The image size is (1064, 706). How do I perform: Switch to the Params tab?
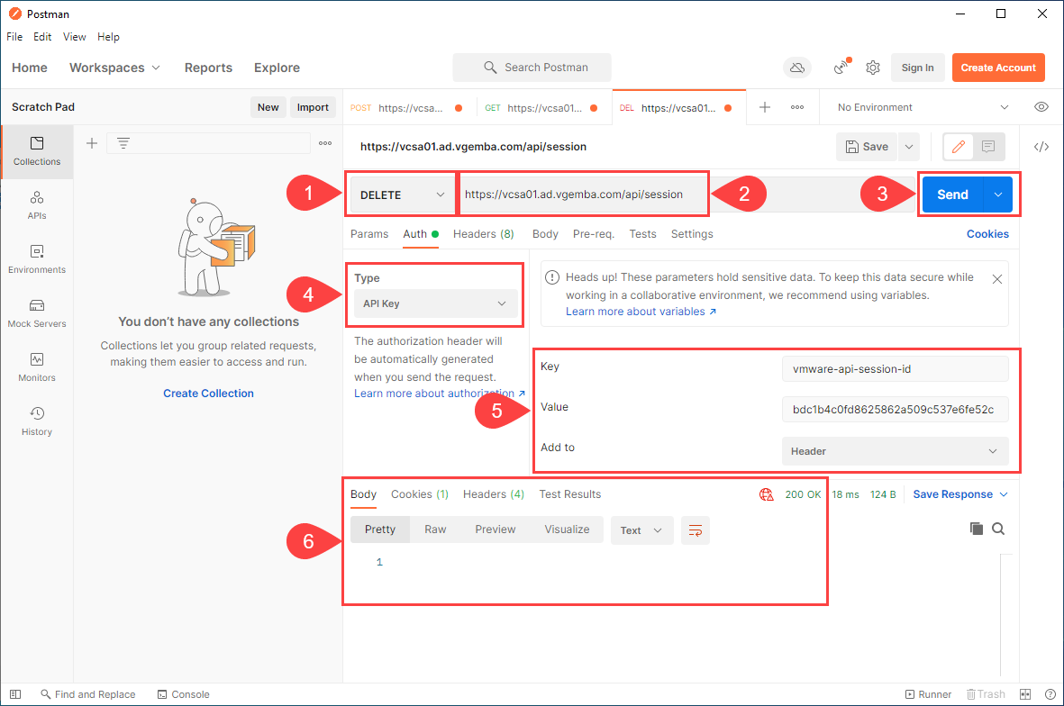[x=369, y=234]
